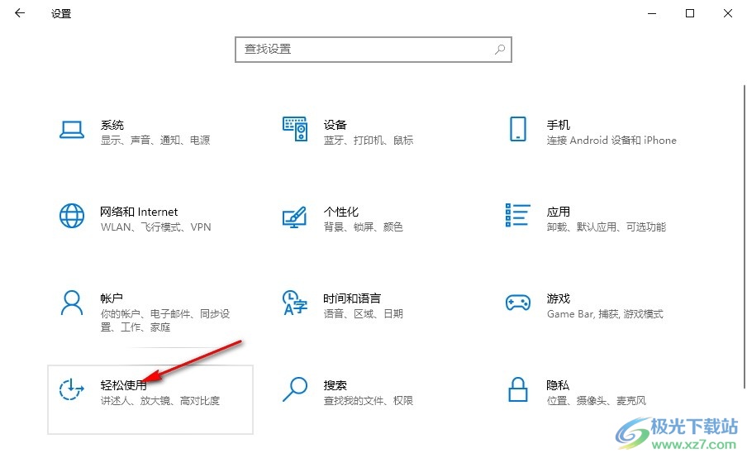The height and width of the screenshot is (458, 747).
Task: Click the Ease of Access icon
Action: point(71,389)
